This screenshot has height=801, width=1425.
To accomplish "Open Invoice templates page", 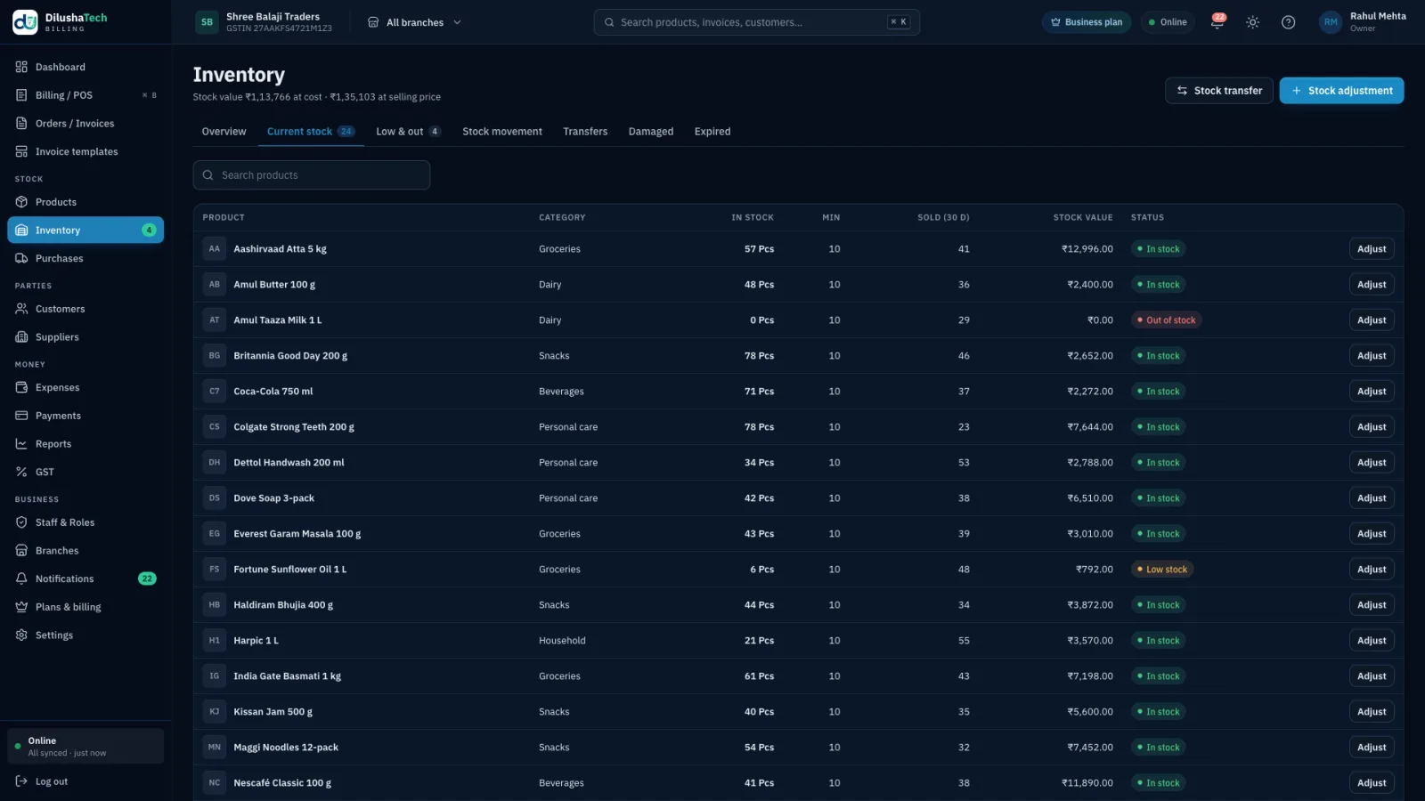I will [85, 151].
